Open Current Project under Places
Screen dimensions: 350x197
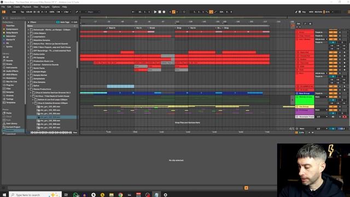point(13,127)
